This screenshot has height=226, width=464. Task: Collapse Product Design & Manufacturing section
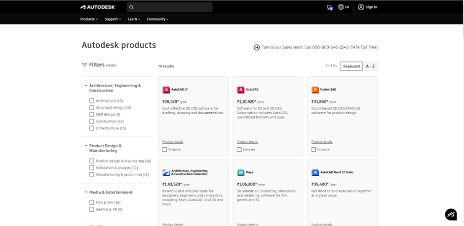tap(86, 146)
